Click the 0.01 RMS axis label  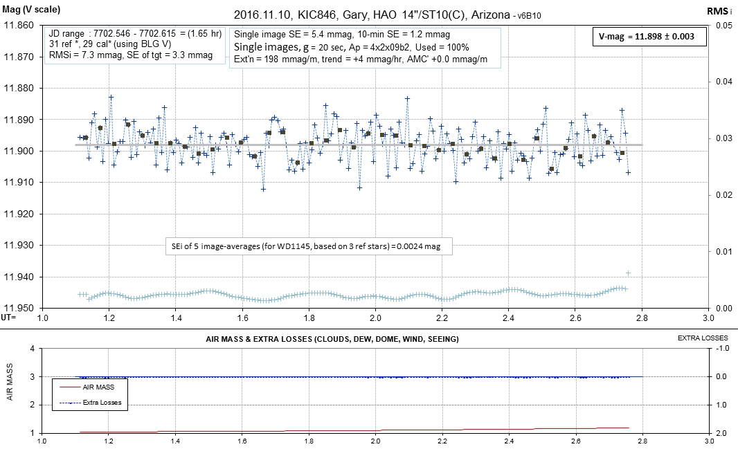724,252
